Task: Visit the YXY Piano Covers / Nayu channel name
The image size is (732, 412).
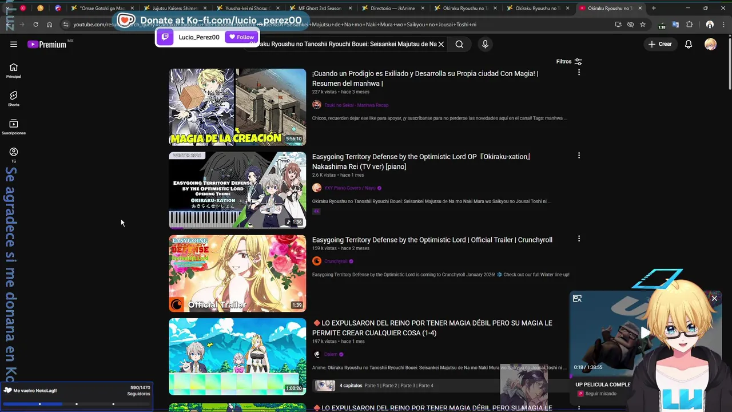Action: [350, 188]
